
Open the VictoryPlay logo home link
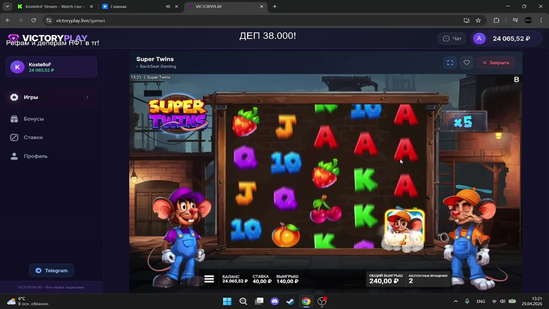48,38
